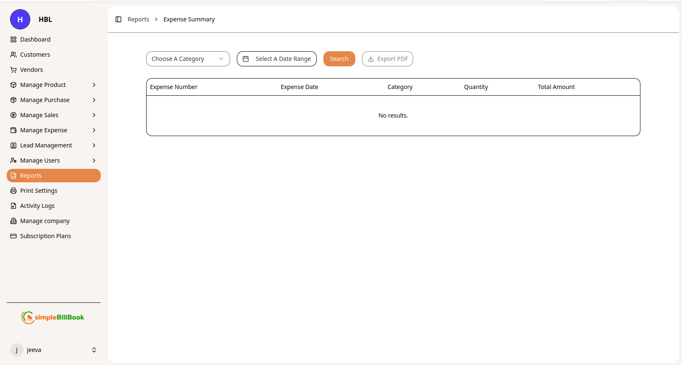Expand Manage Purchase chevron
This screenshot has width=682, height=365.
[x=94, y=100]
